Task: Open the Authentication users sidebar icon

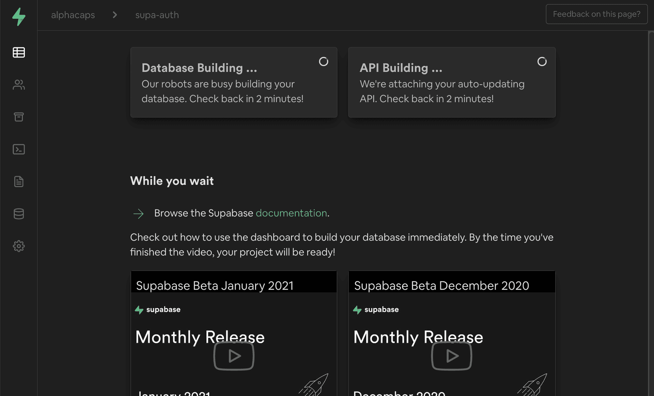Action: 19,85
